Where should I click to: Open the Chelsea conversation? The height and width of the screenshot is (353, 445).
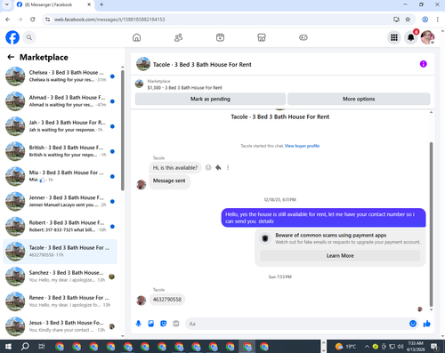tap(60, 76)
